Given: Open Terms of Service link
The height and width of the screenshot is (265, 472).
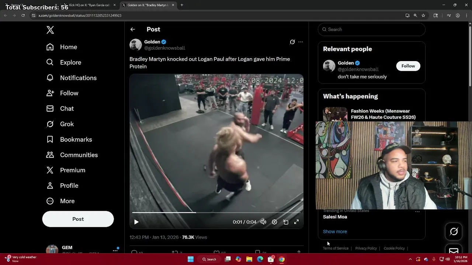Looking at the screenshot, I should pyautogui.click(x=336, y=248).
